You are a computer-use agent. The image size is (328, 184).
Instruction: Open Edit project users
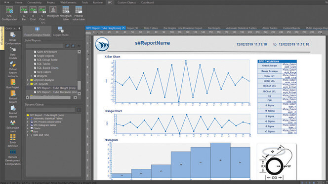(x=13, y=126)
